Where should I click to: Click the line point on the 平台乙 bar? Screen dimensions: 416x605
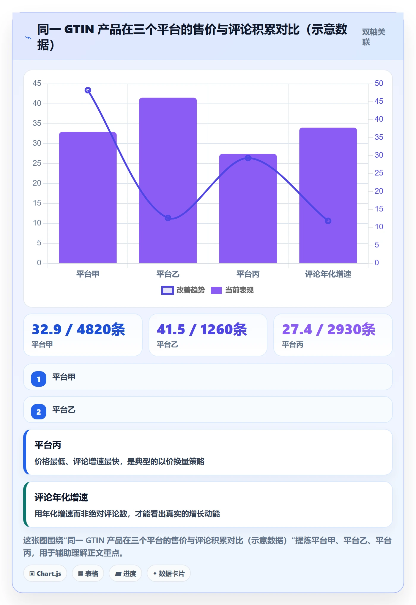[x=168, y=218]
